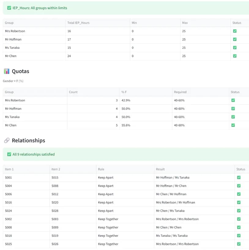Click status check for Mr Chen IEP hours
This screenshot has height=250, width=249.
tap(235, 56)
